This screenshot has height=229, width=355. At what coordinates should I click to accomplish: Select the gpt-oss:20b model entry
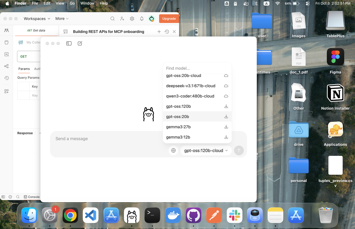point(177,117)
